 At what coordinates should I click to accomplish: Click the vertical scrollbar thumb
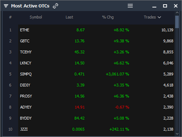[x=177, y=22]
